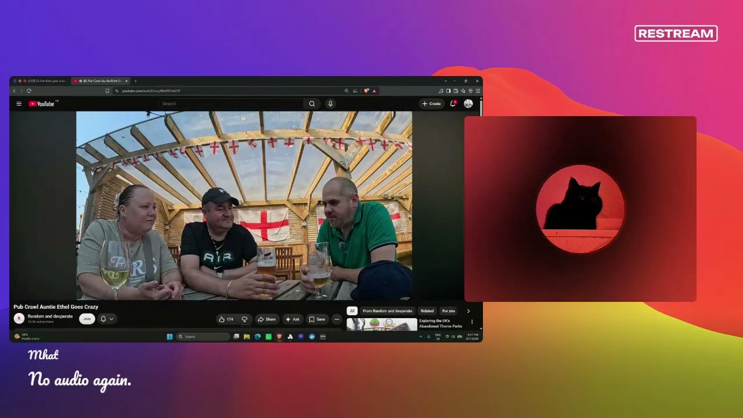Click the YouTube search magnifier button
Viewport: 743px width, 418px height.
(x=312, y=104)
